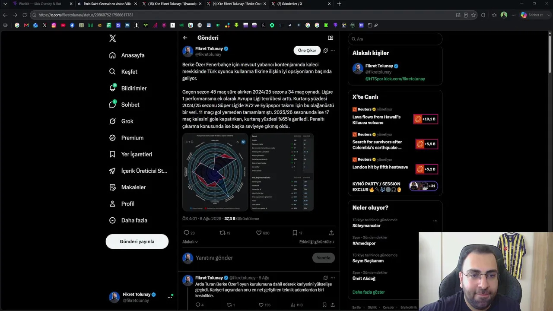Image resolution: width=553 pixels, height=311 pixels.
Task: Like the Arda Turan post with 156 likes
Action: (264, 305)
